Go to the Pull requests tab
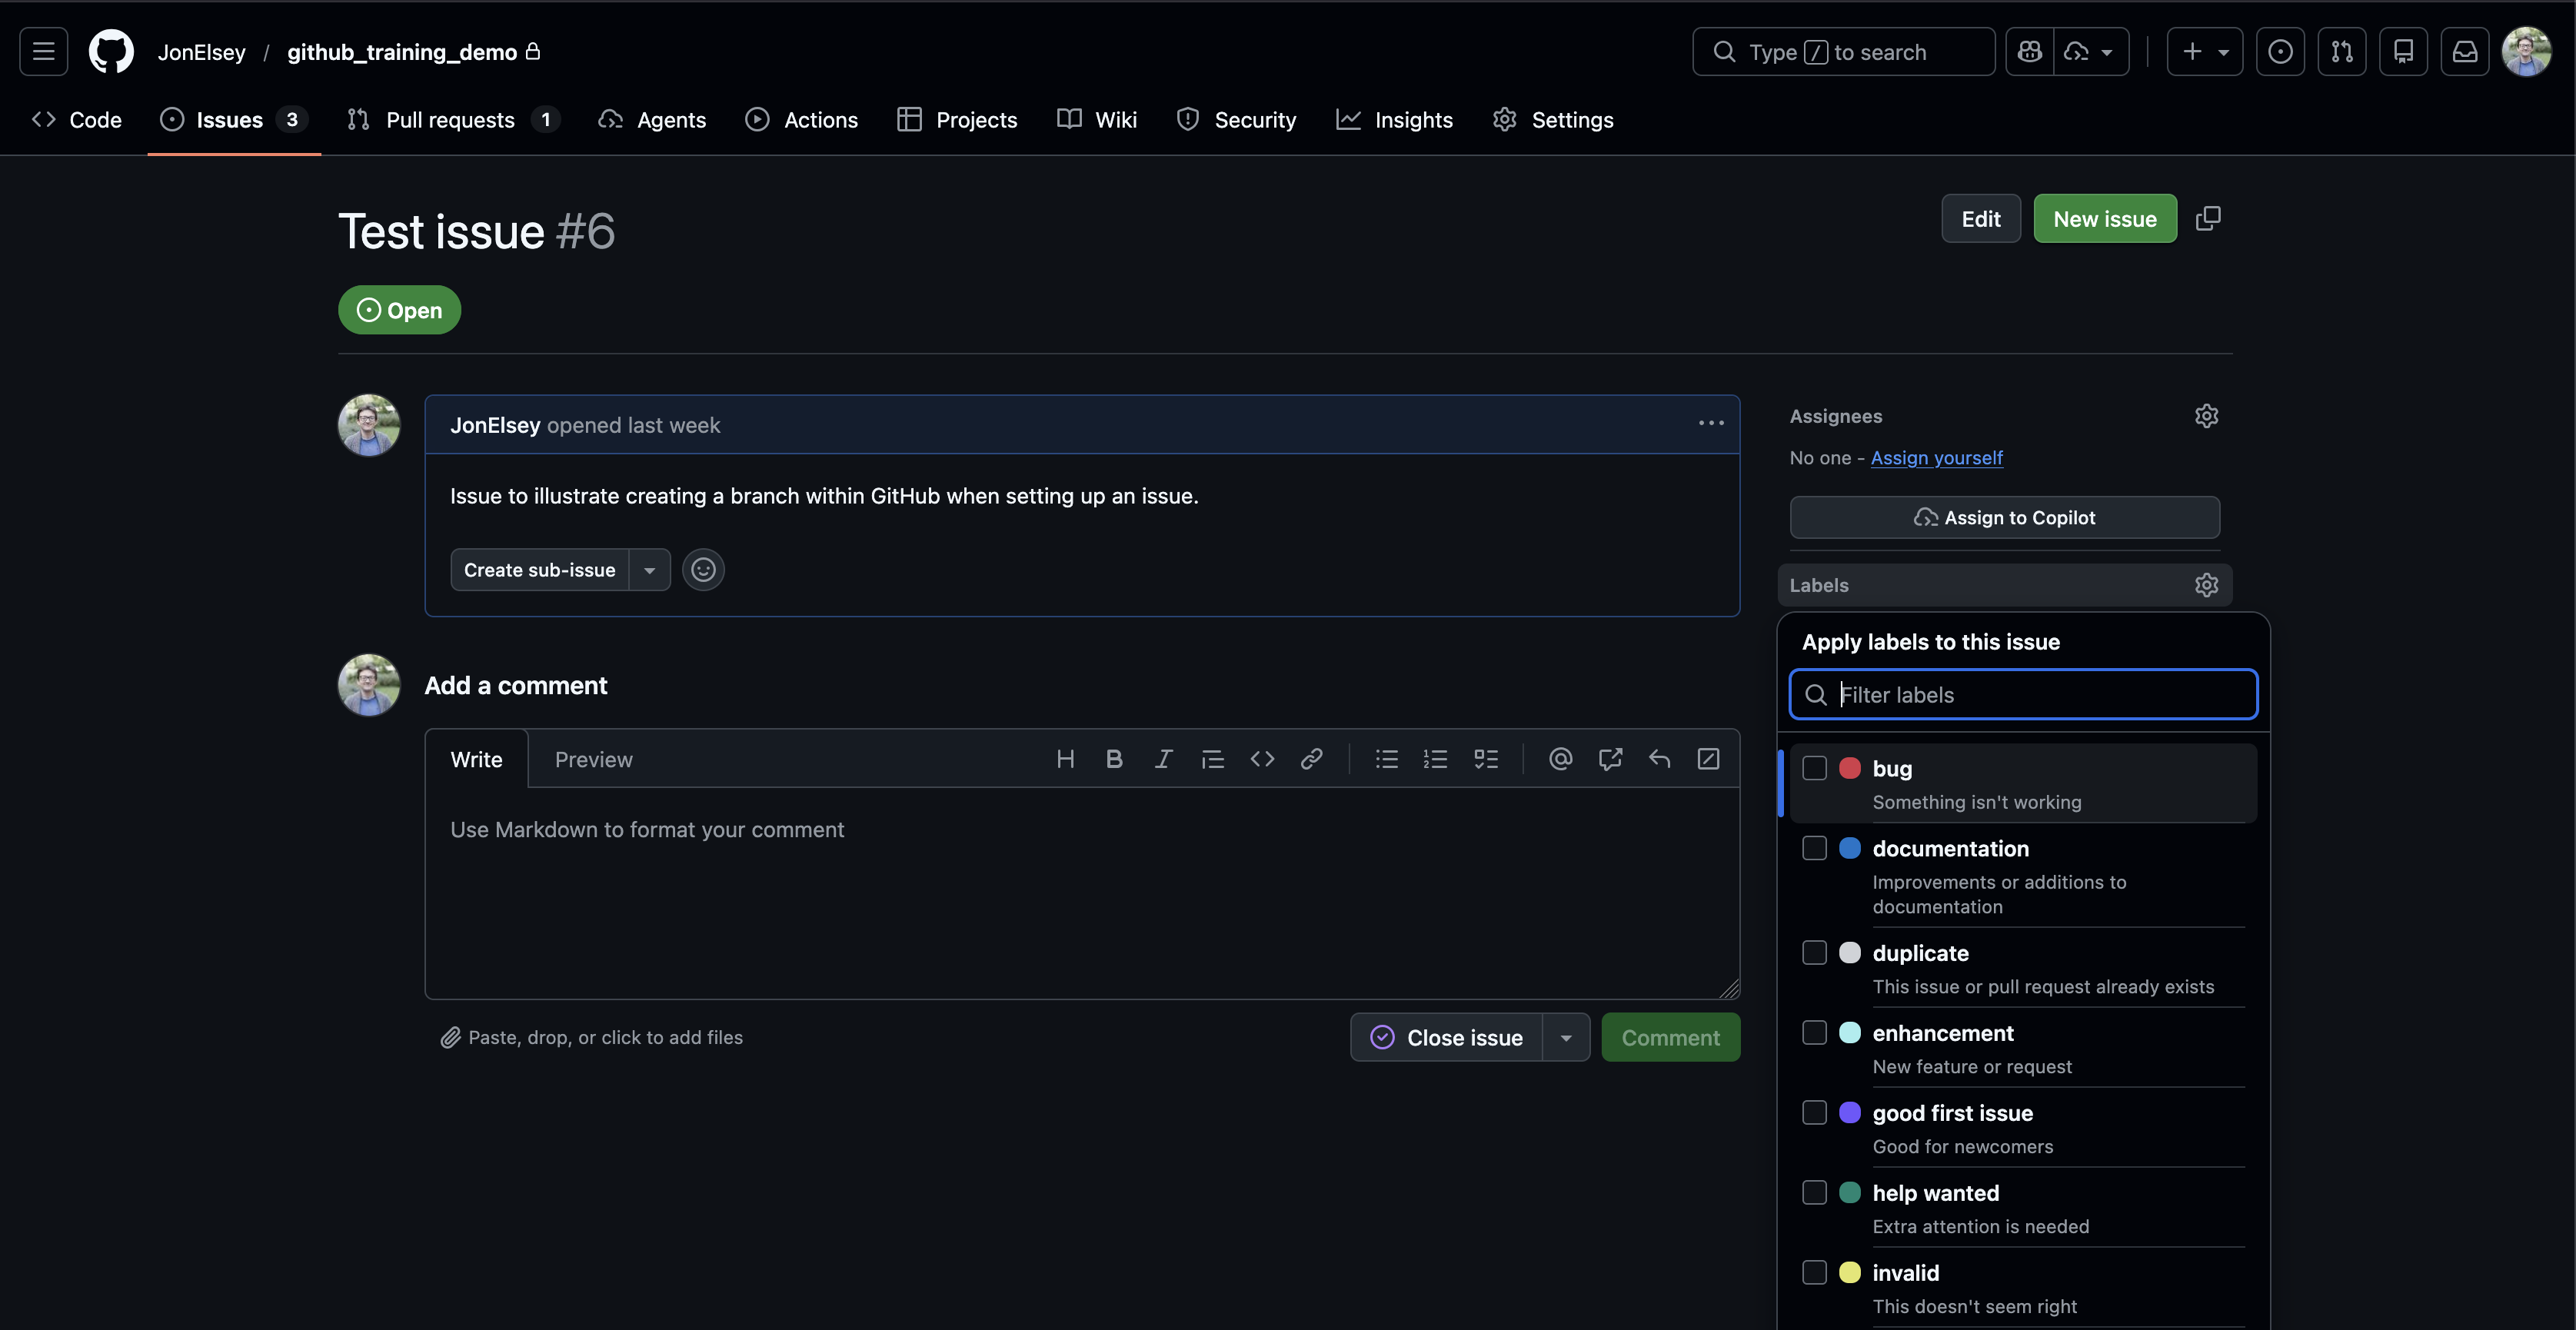 450,120
